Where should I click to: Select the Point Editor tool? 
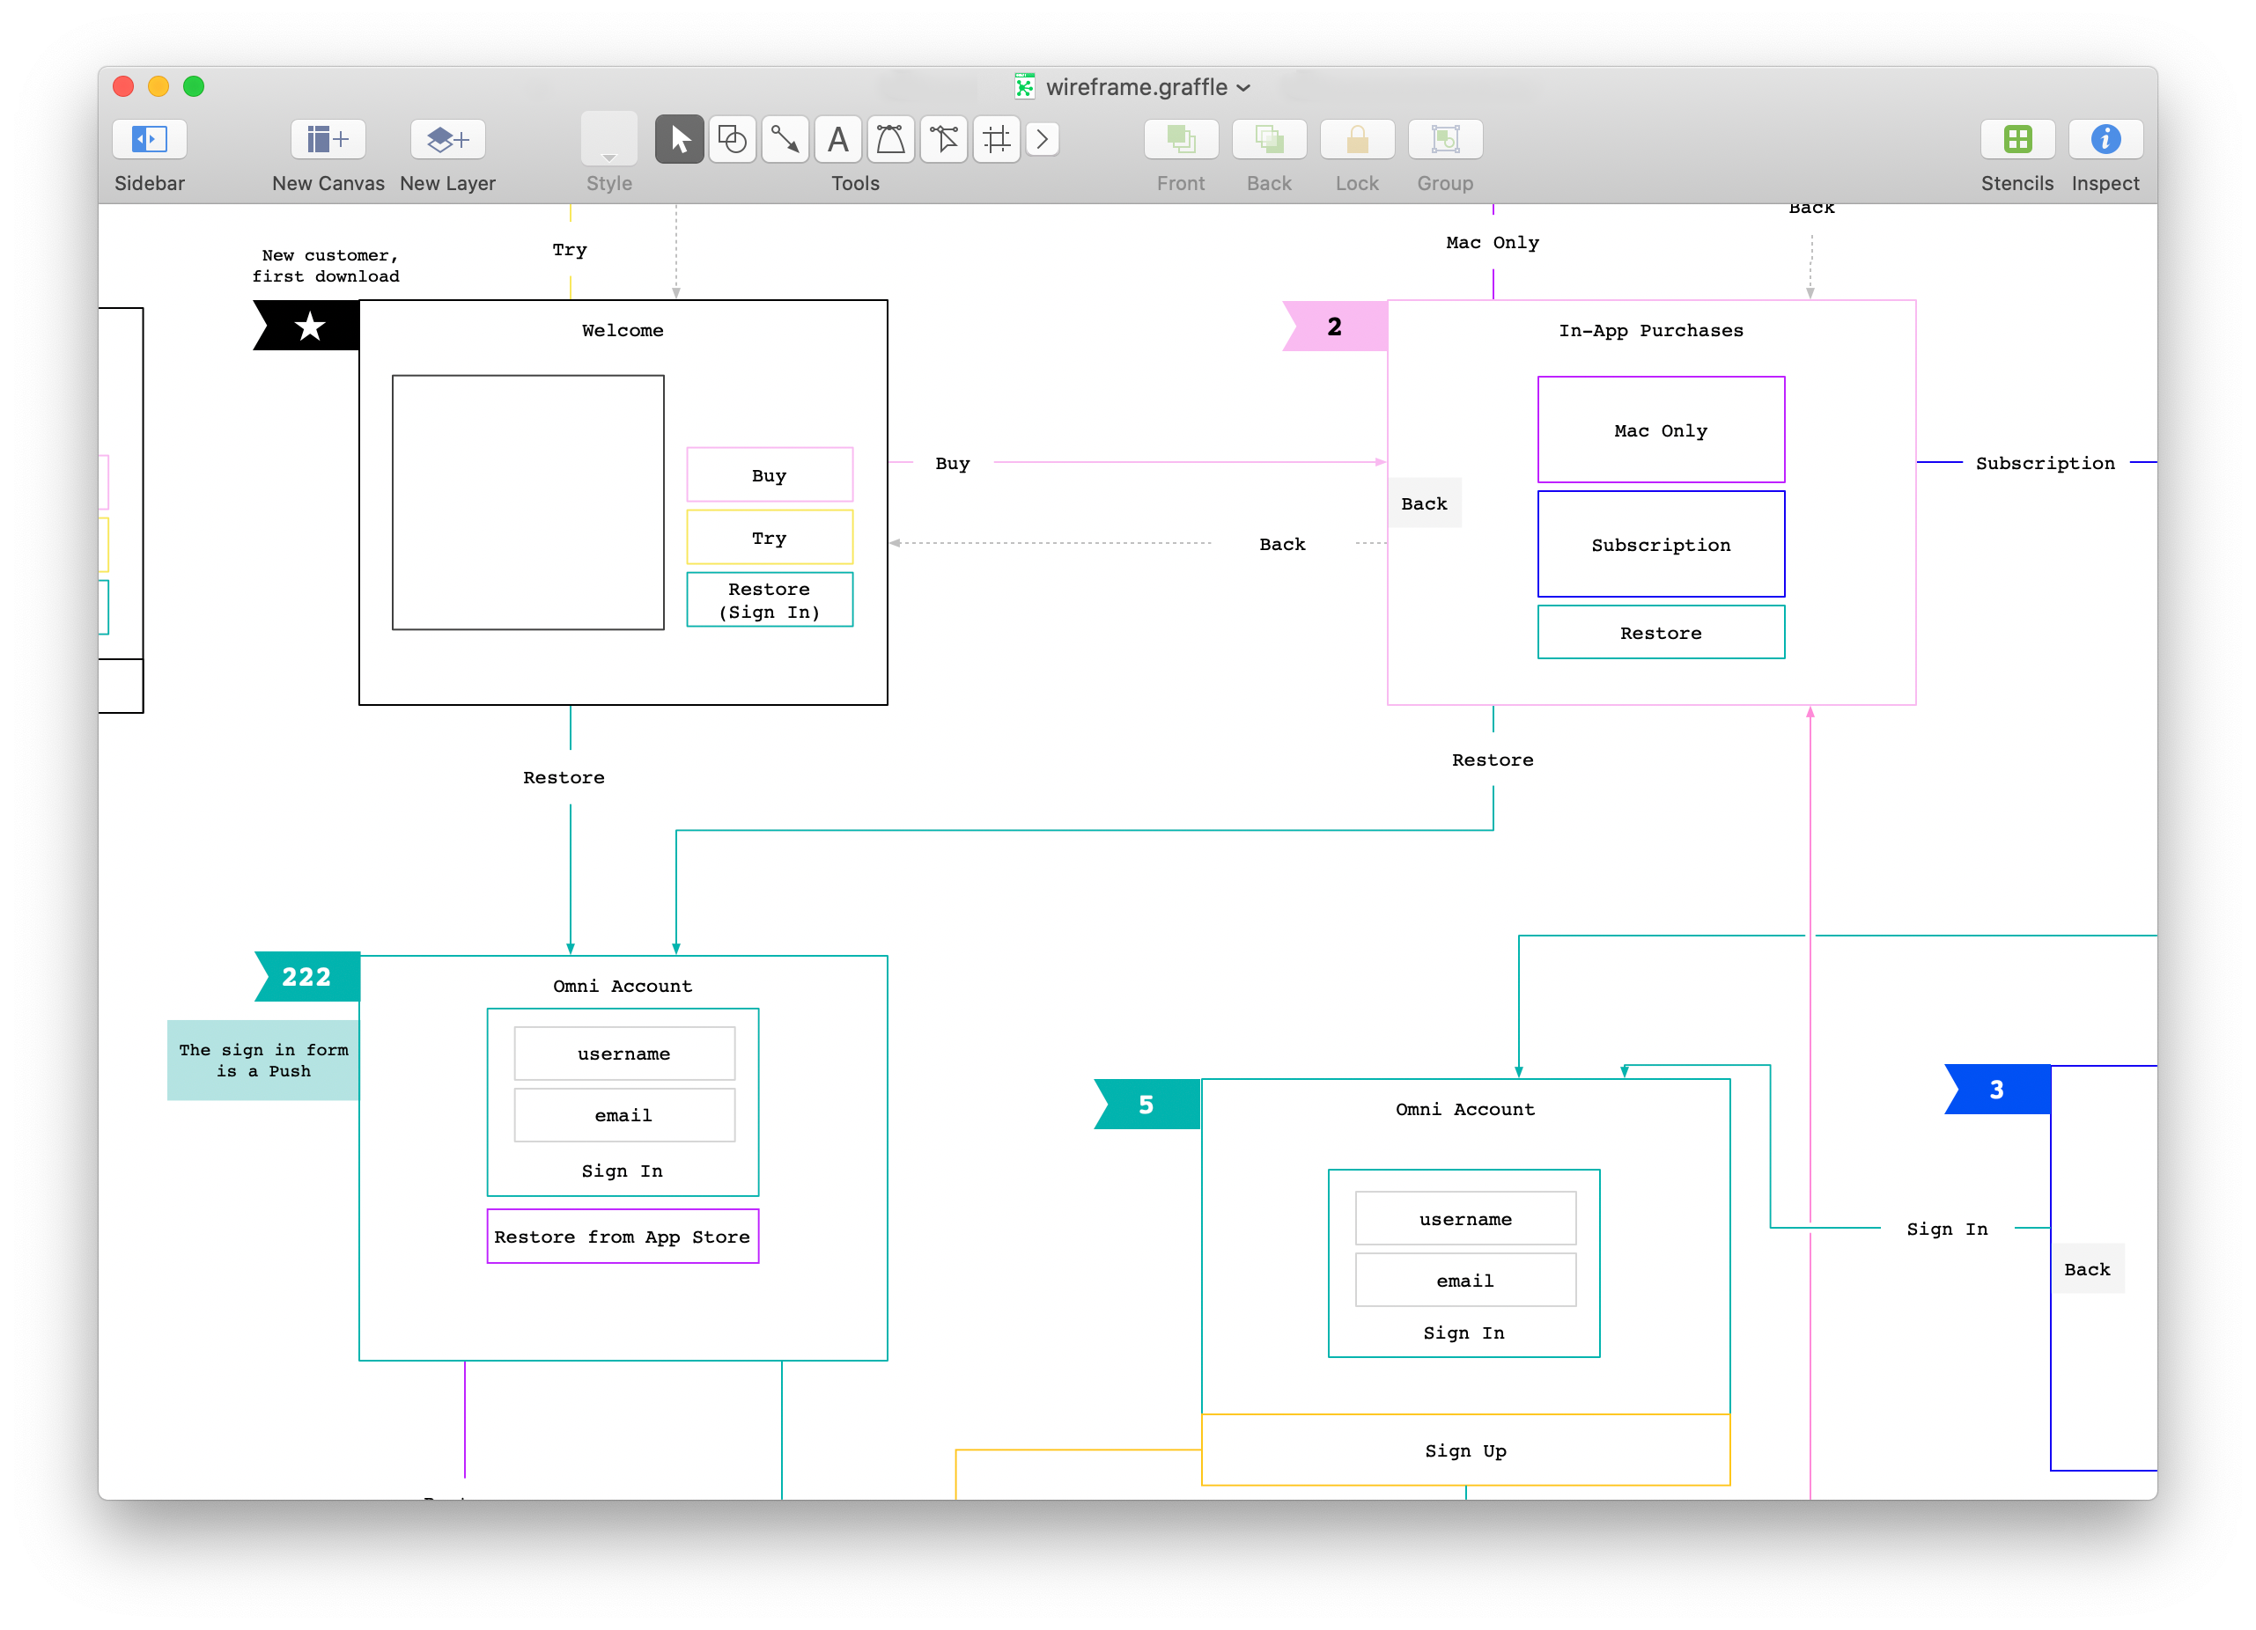943,139
